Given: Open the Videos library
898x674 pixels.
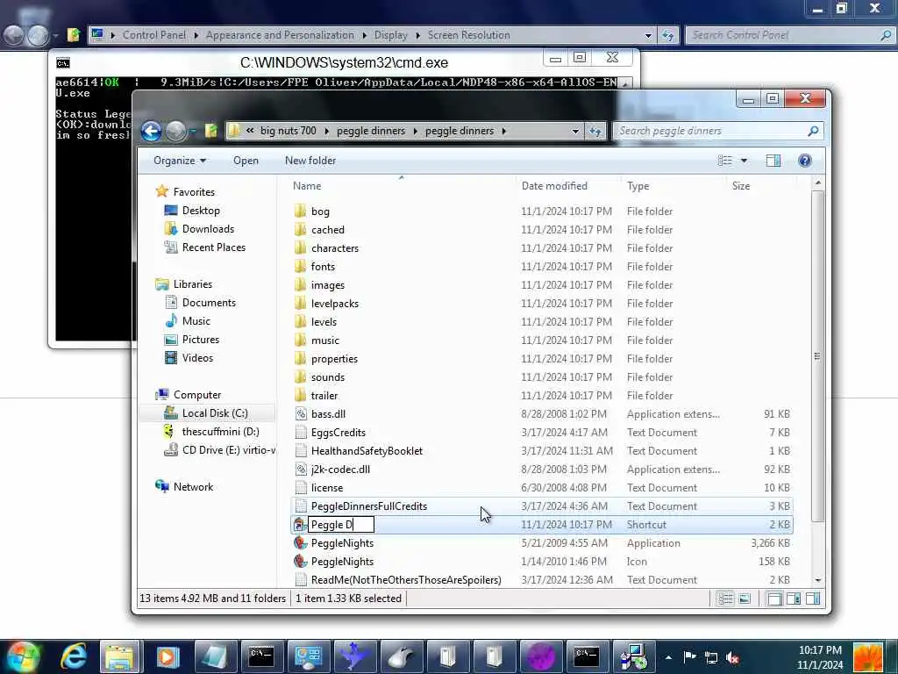Looking at the screenshot, I should [x=197, y=358].
